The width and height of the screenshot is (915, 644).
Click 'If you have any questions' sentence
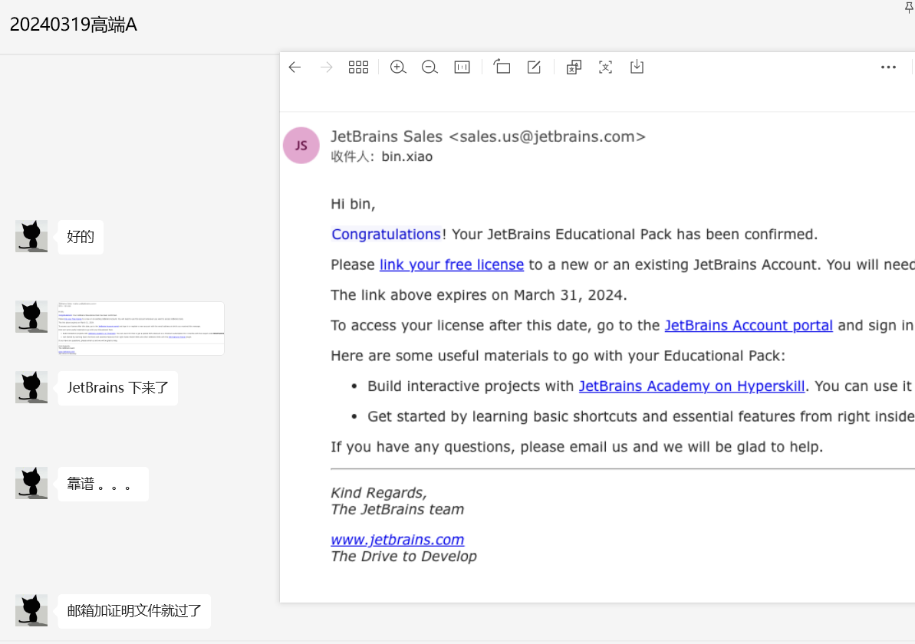(x=577, y=447)
